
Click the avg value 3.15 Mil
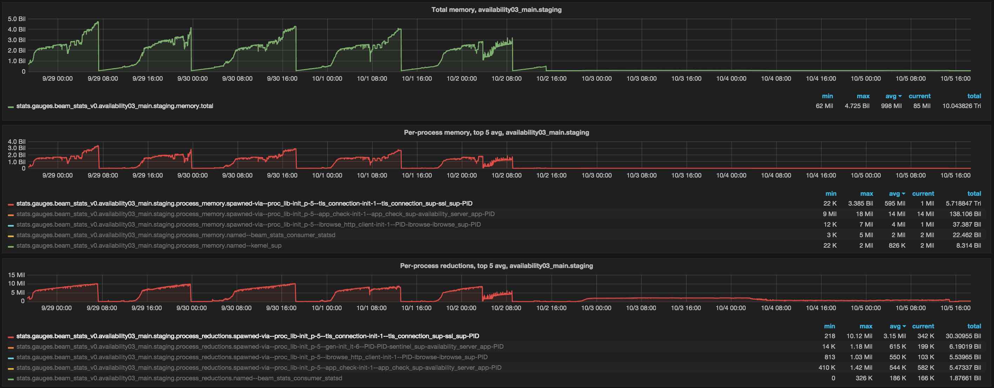click(x=895, y=336)
